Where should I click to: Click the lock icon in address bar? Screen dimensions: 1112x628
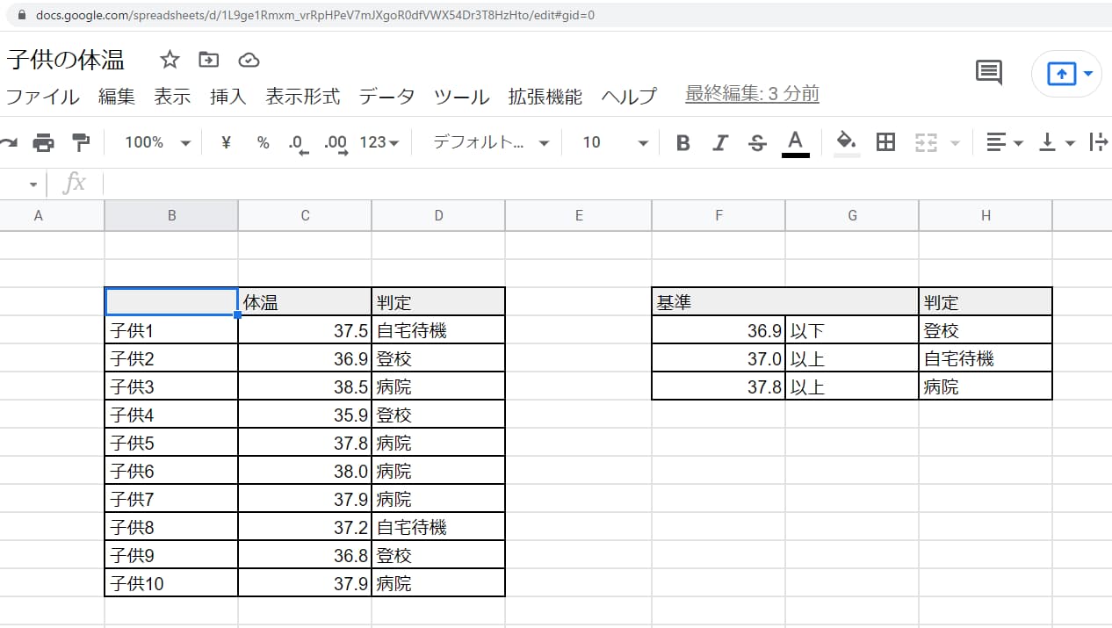[x=22, y=15]
